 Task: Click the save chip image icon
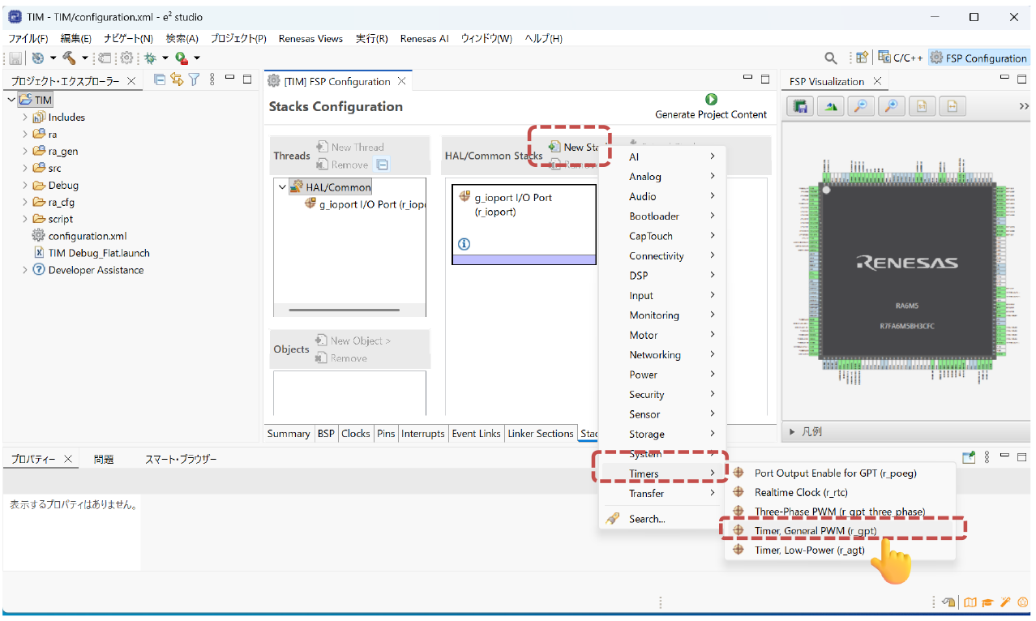tap(800, 107)
